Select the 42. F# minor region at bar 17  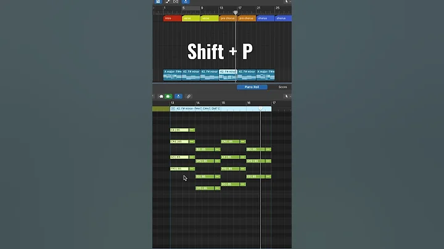click(x=247, y=75)
